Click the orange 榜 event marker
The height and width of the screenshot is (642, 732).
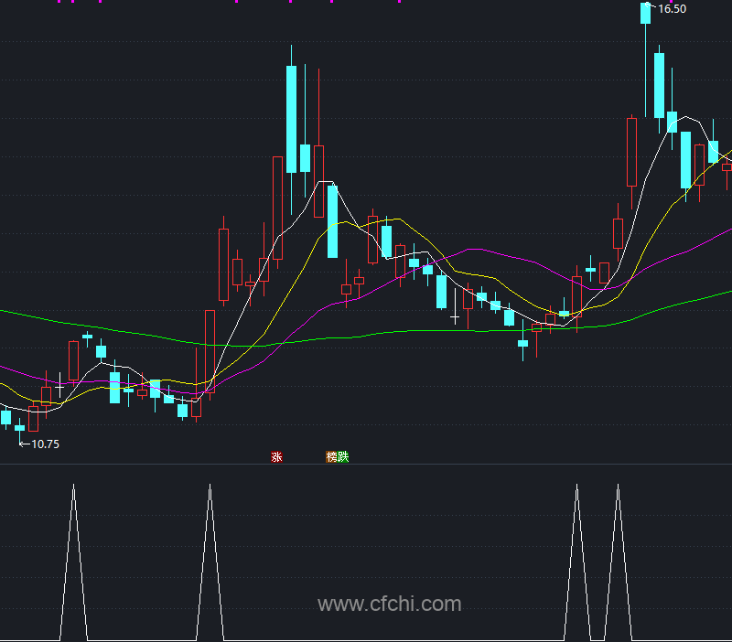coord(331,456)
